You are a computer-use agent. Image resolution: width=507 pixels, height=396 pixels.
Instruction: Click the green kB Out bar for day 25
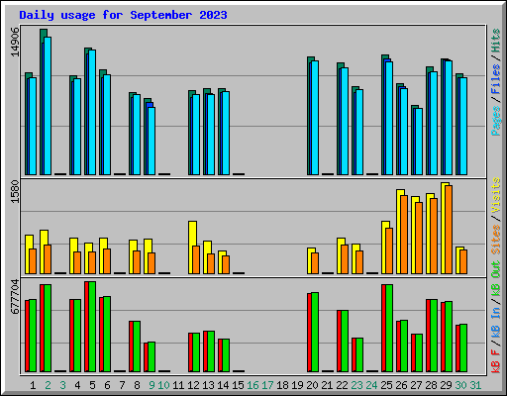389,328
